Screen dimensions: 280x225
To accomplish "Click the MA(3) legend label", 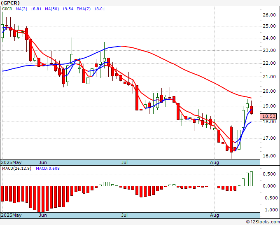I will point(21,9).
